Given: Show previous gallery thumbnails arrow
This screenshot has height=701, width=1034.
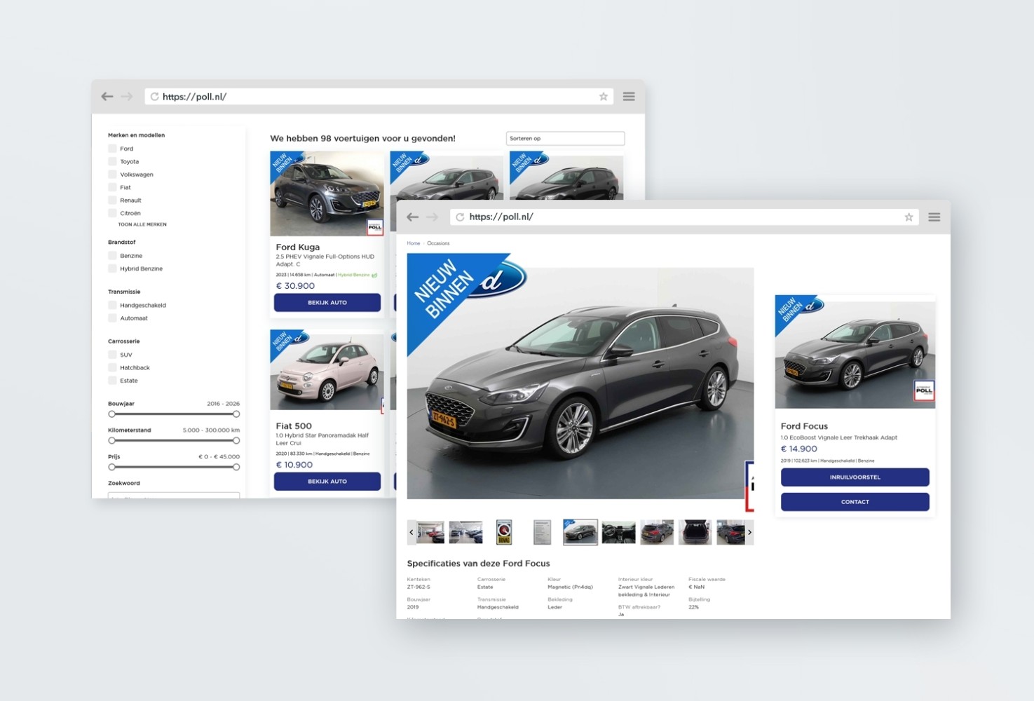Looking at the screenshot, I should [x=411, y=533].
